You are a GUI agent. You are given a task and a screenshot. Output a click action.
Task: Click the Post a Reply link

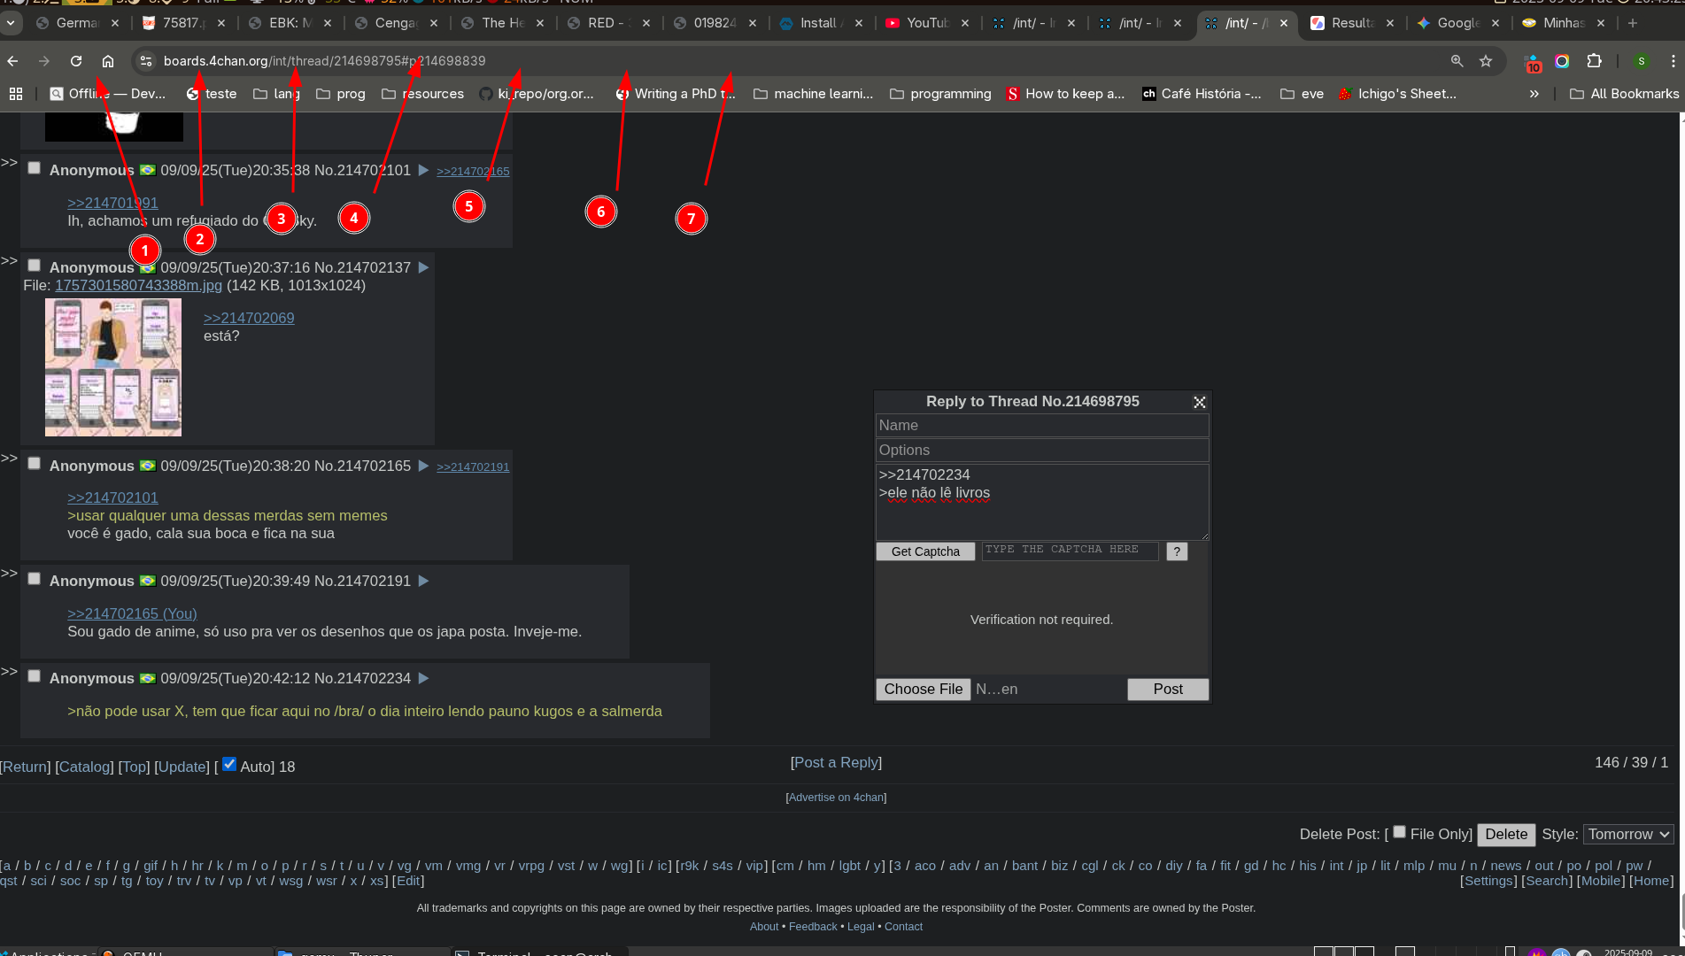tap(836, 762)
